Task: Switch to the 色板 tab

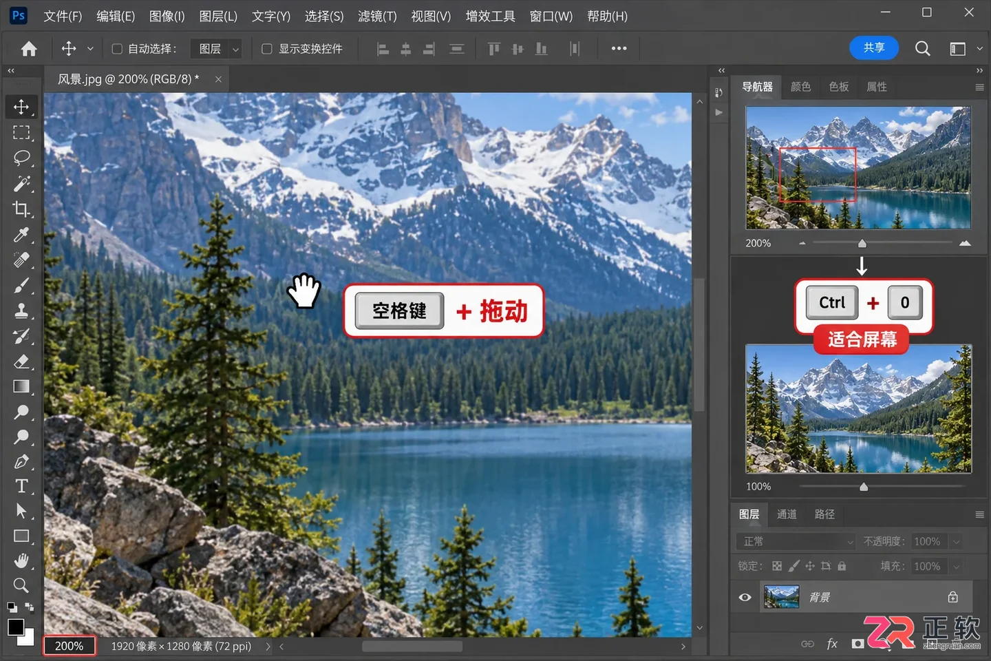Action: pos(839,87)
